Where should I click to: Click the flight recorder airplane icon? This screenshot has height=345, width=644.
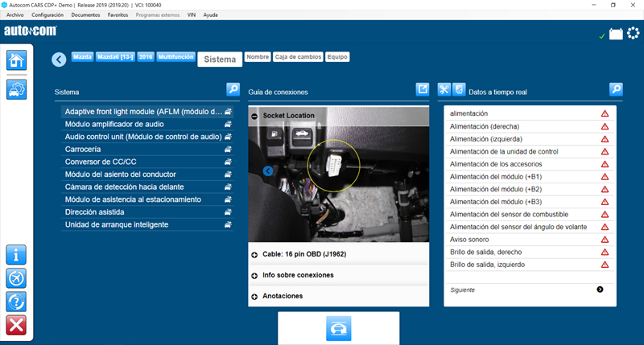pyautogui.click(x=16, y=278)
